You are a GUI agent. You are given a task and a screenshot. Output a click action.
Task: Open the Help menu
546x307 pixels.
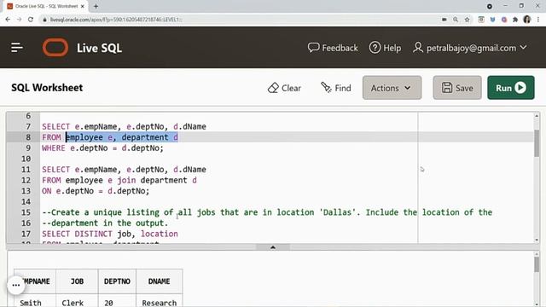tap(385, 48)
